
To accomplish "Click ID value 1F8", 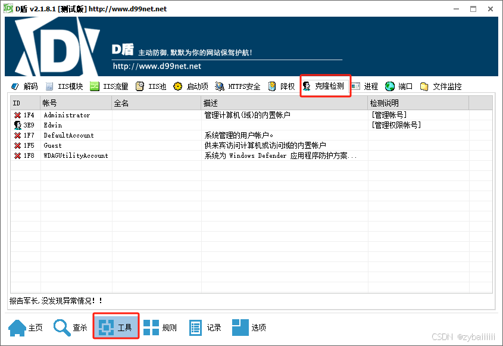I will click(x=29, y=155).
